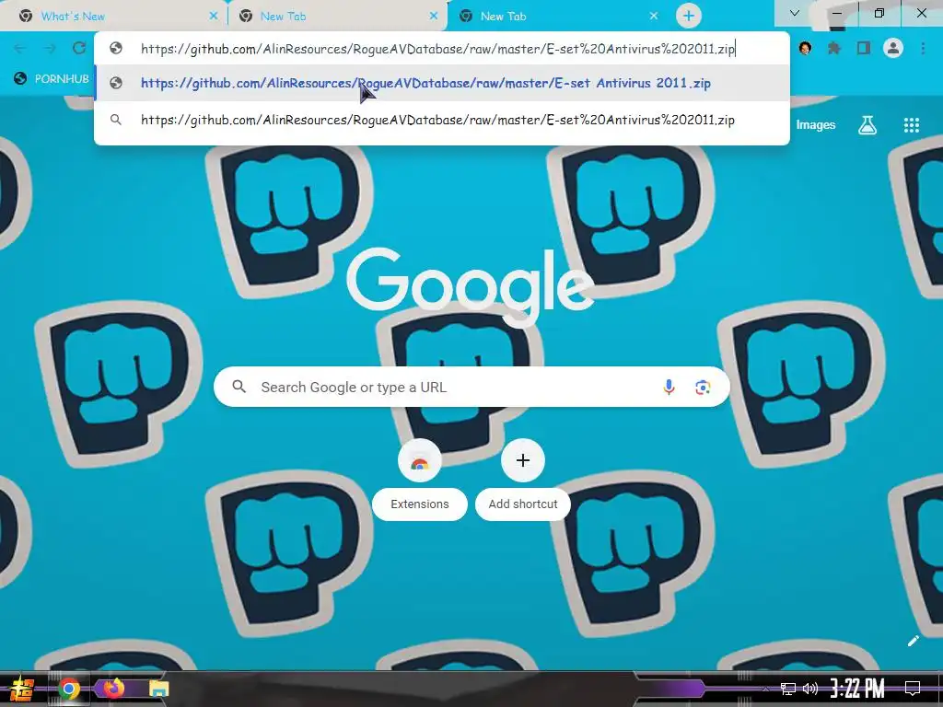Open the Extensions puzzle icon in the toolbar

(834, 48)
